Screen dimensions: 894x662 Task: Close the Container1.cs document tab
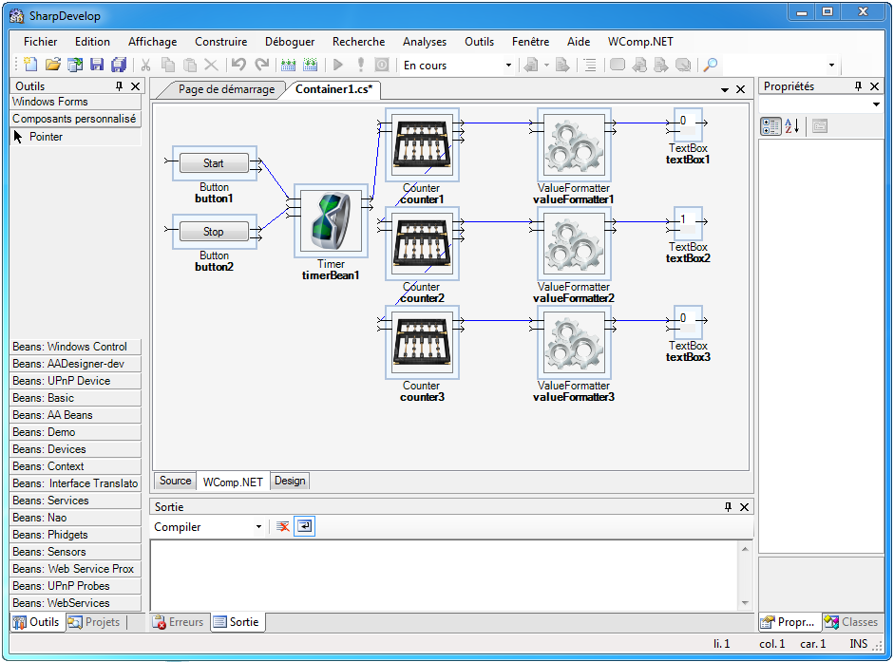pyautogui.click(x=741, y=89)
